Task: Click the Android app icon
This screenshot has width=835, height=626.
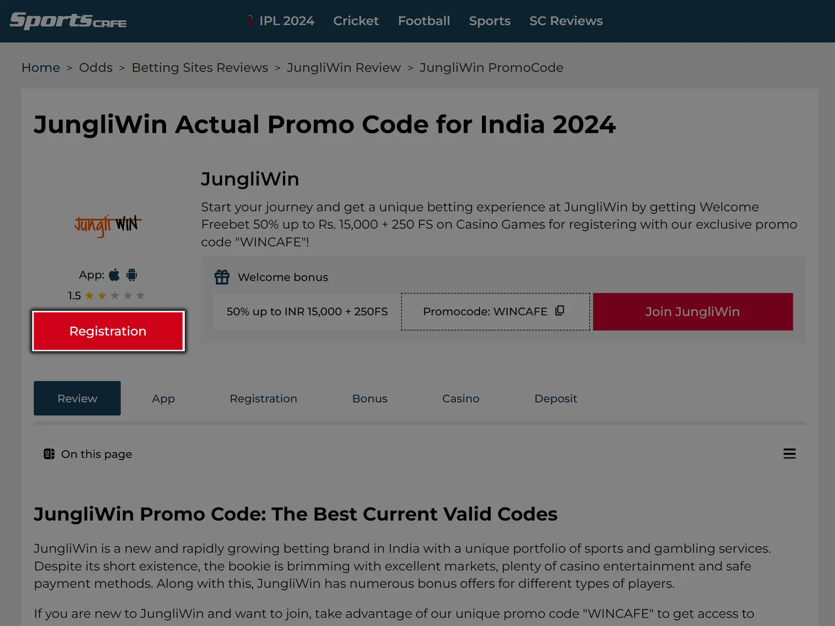Action: [x=131, y=275]
